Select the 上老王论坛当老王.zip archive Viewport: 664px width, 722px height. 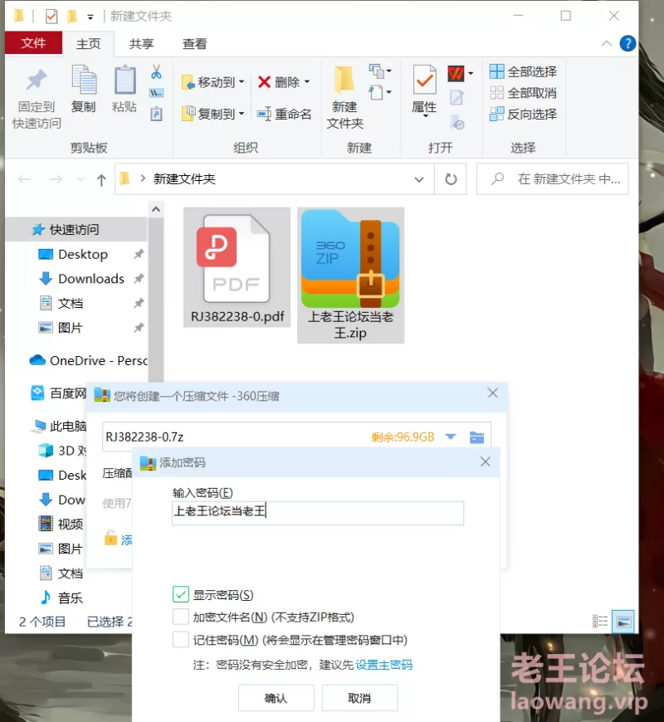coord(350,276)
